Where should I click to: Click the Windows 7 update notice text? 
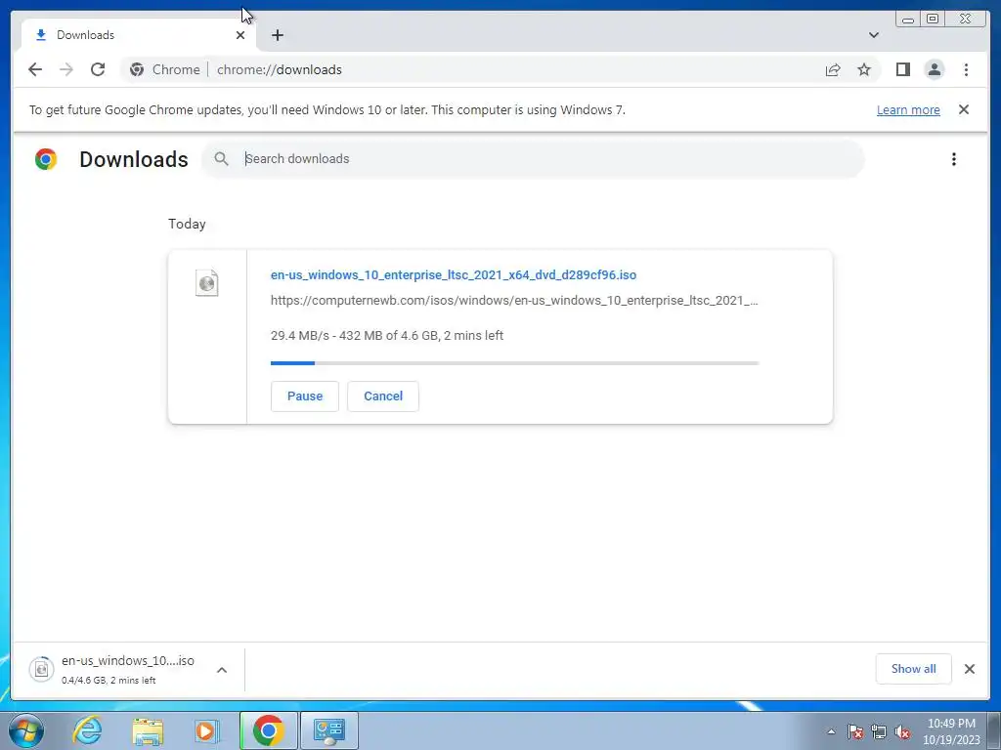[x=327, y=109]
